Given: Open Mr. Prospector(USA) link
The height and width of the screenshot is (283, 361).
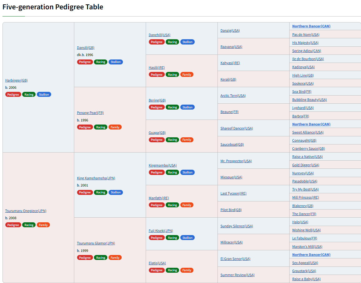Looking at the screenshot, I should pos(236,161).
